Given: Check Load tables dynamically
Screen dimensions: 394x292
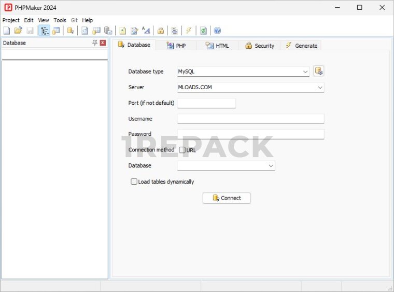Looking at the screenshot, I should tap(134, 182).
